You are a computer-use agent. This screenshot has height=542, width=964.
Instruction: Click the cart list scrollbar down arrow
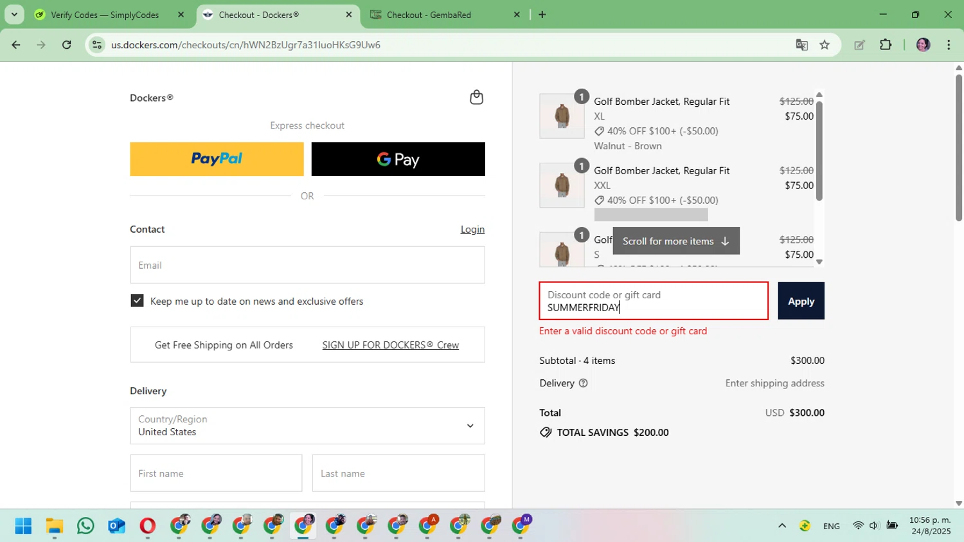[x=819, y=262]
